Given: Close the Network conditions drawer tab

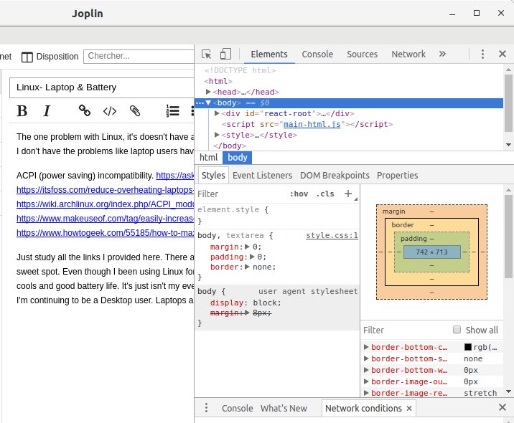Looking at the screenshot, I should 409,408.
